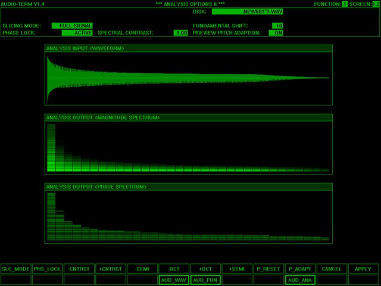Viewport: 381px width, 286px height.
Task: Click the ANALYSIS OUTPUT <MAGNITUDE SPECTRUM> header
Action: click(189, 117)
